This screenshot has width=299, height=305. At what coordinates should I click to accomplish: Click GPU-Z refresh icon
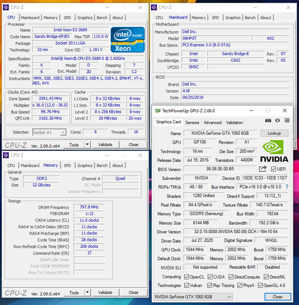coord(278,121)
